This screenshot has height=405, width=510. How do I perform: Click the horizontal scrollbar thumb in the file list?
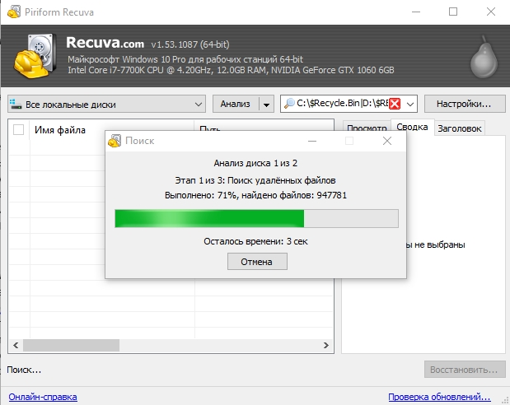pyautogui.click(x=71, y=345)
